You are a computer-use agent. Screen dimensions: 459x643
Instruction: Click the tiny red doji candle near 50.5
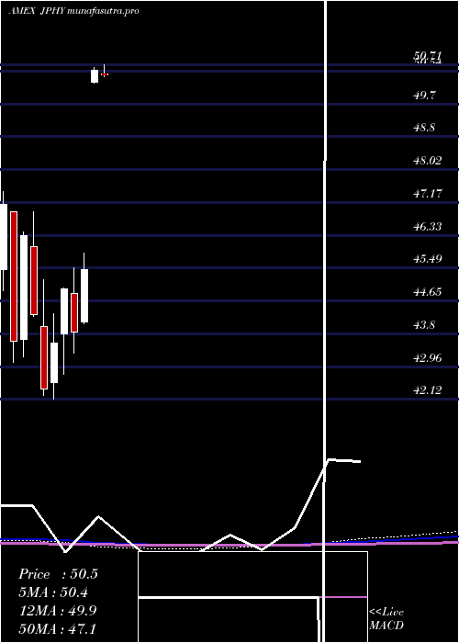click(x=105, y=74)
